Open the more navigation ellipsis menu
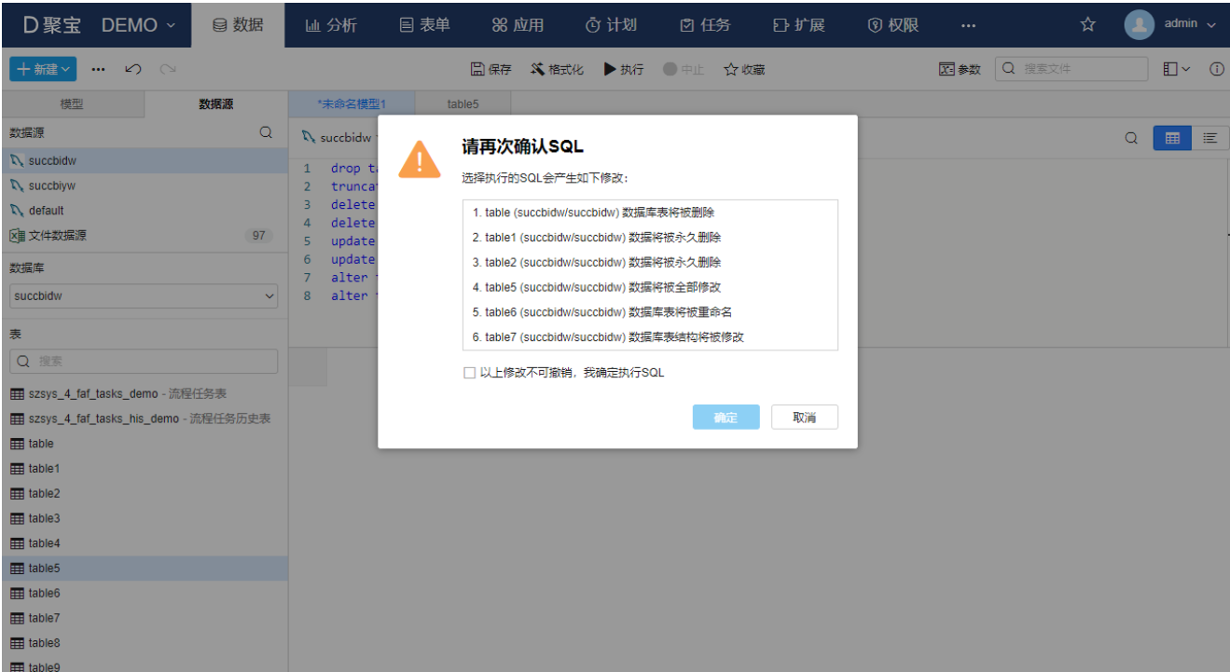 point(968,25)
